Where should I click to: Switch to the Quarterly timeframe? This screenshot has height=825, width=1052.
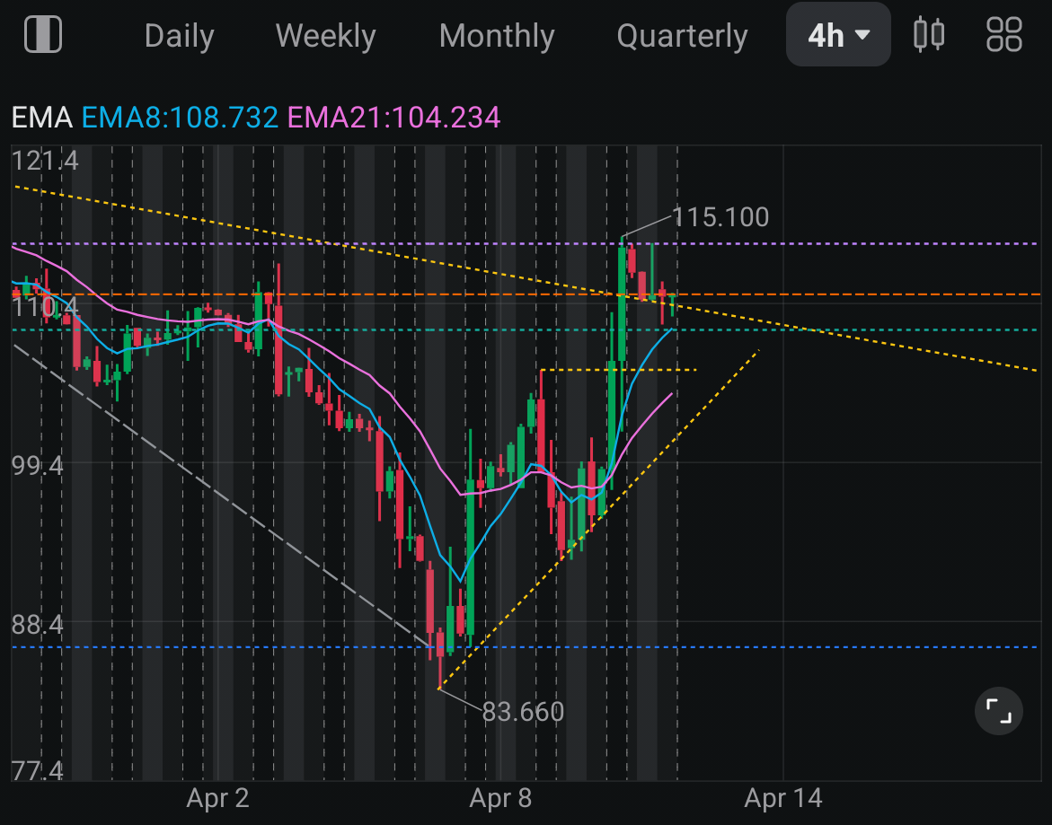click(682, 36)
